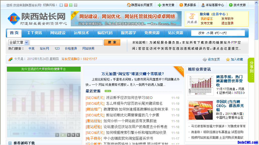Click the 陕西站长网 SX logo
Viewport: 259px width, 145px height.
[x=13, y=18]
